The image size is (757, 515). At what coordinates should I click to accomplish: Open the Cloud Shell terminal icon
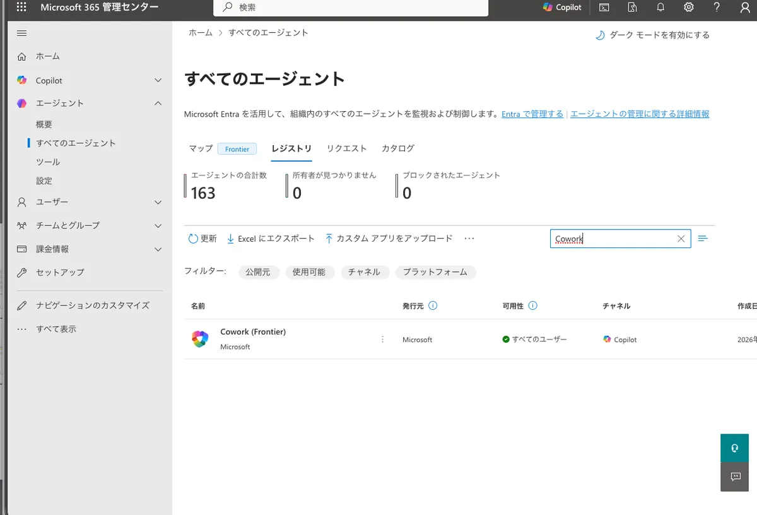(x=604, y=8)
